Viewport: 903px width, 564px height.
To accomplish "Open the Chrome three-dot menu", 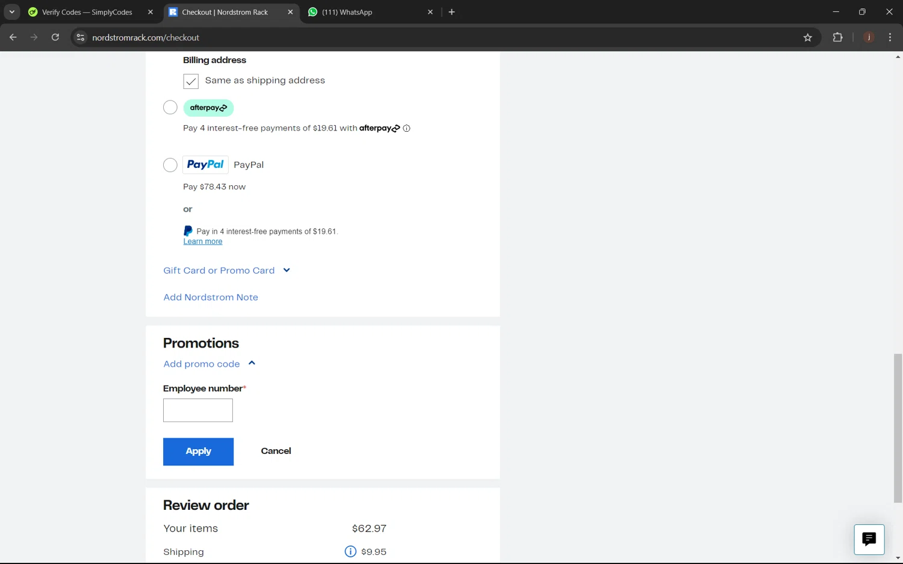I will coord(890,37).
